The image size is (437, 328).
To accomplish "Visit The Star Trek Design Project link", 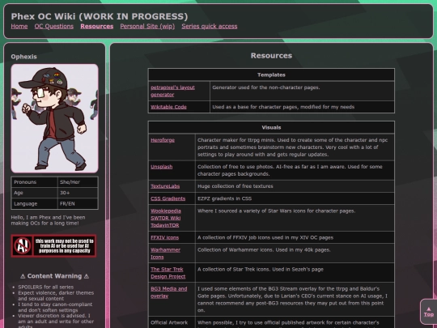I will [x=168, y=273].
